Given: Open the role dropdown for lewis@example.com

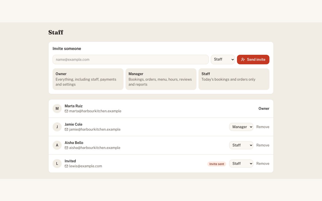Looking at the screenshot, I should [241, 164].
